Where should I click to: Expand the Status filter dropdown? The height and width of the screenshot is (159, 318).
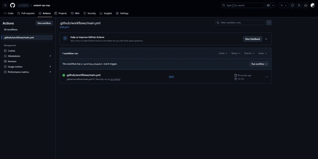236,53
